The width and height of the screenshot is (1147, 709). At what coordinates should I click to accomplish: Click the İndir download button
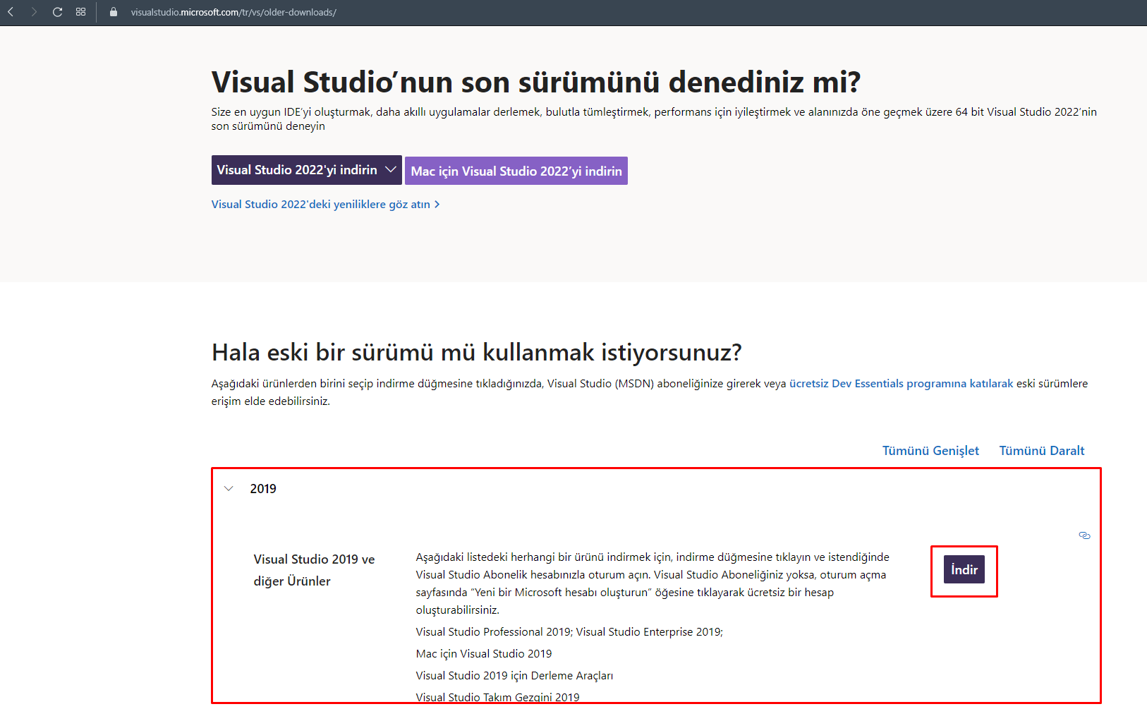pyautogui.click(x=964, y=569)
